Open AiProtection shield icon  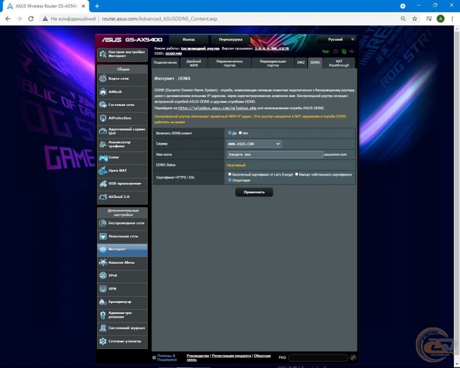tap(102, 118)
